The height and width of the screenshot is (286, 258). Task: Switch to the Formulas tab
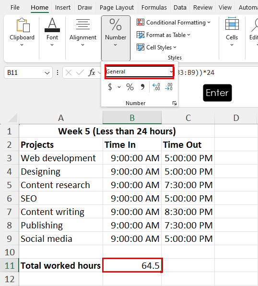click(x=154, y=8)
